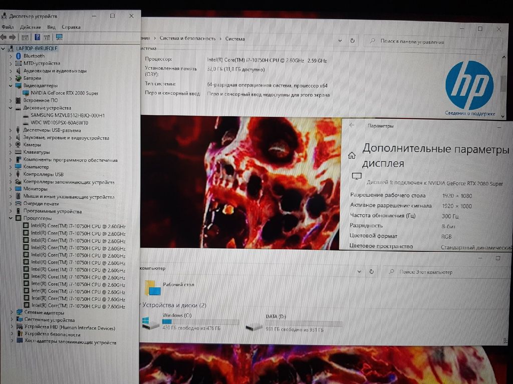Open the Действие menu

[31, 27]
